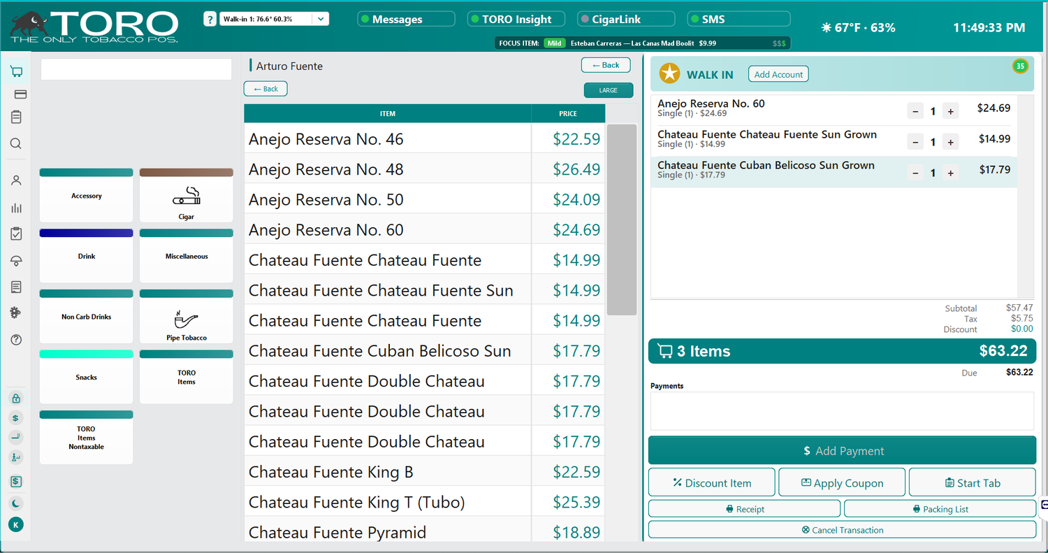The height and width of the screenshot is (553, 1048).
Task: Click the dome-shaped sidebar icon
Action: tap(16, 261)
